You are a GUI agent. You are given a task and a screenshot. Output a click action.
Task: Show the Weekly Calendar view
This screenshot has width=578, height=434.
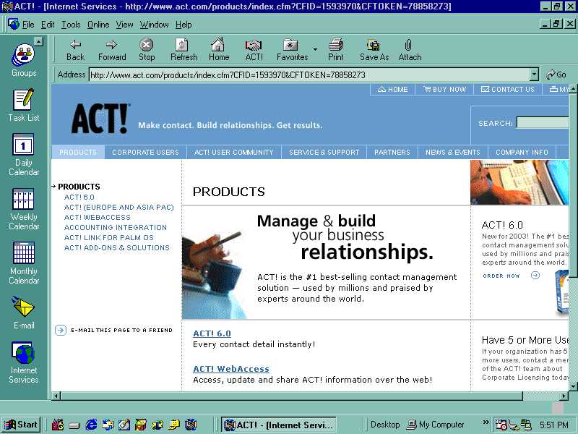pos(24,209)
